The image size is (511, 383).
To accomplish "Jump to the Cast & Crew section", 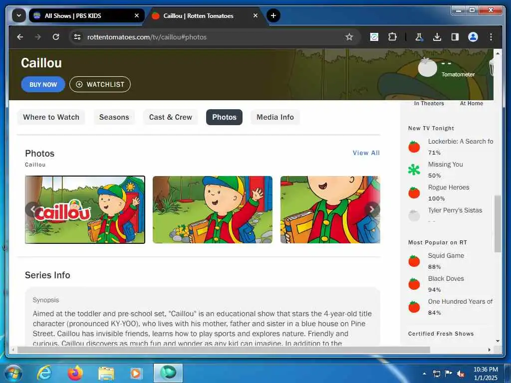I will tap(171, 117).
